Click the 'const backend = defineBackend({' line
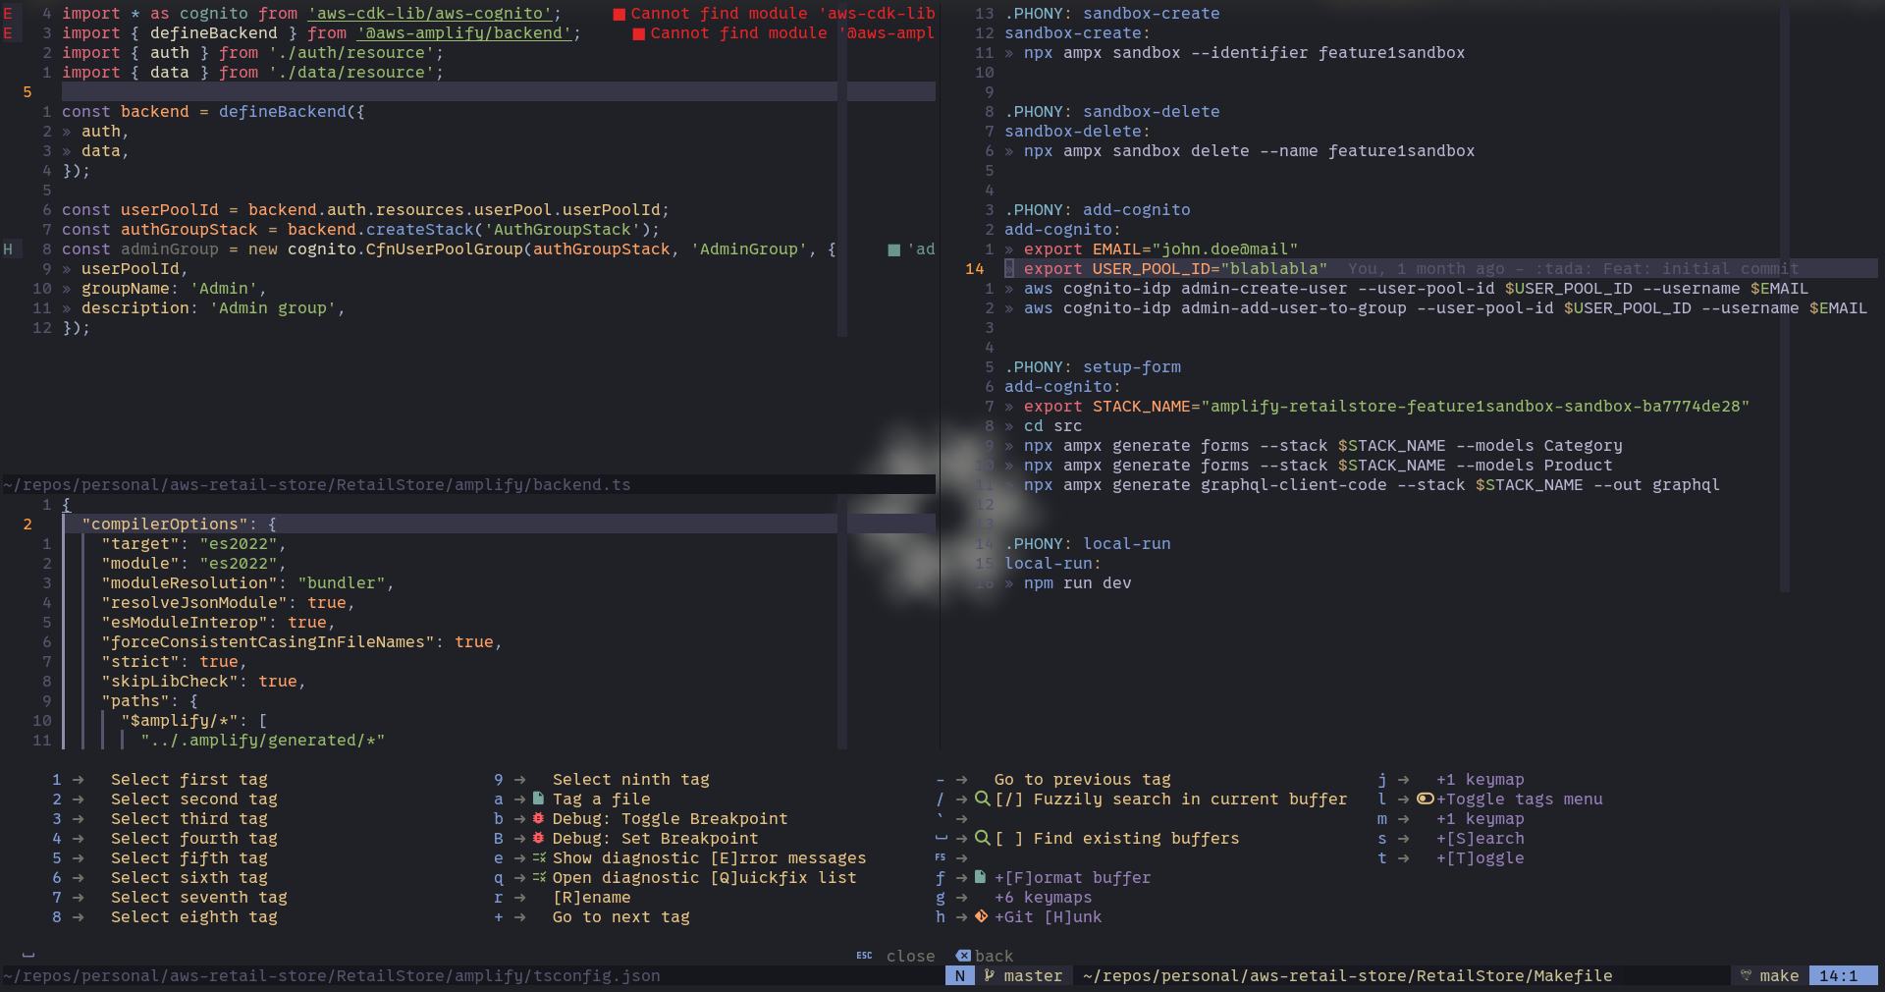The height and width of the screenshot is (992, 1885). (x=213, y=111)
